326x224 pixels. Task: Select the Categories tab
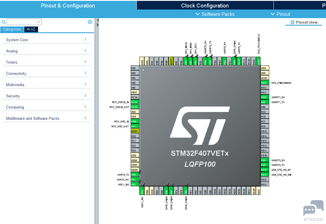(x=12, y=29)
